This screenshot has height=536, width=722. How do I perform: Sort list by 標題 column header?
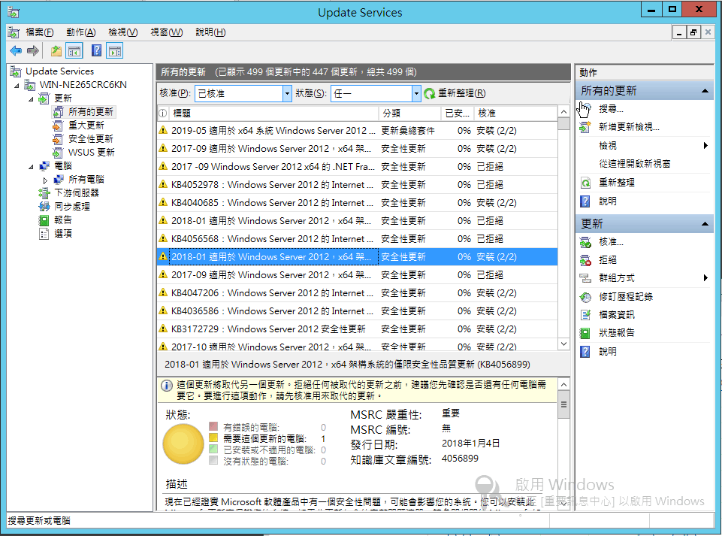pos(273,114)
